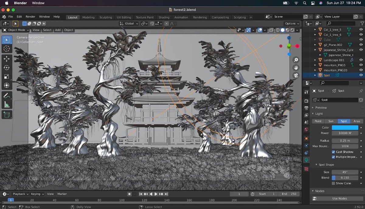
Task: Toggle visibility of Cube
Action: pos(361,40)
